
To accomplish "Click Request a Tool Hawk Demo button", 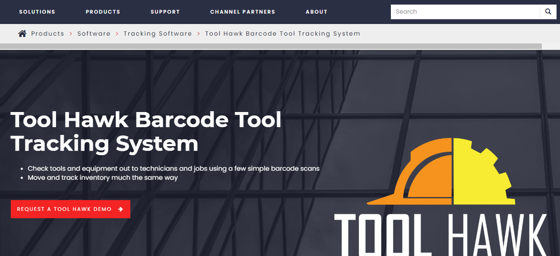I will [71, 210].
